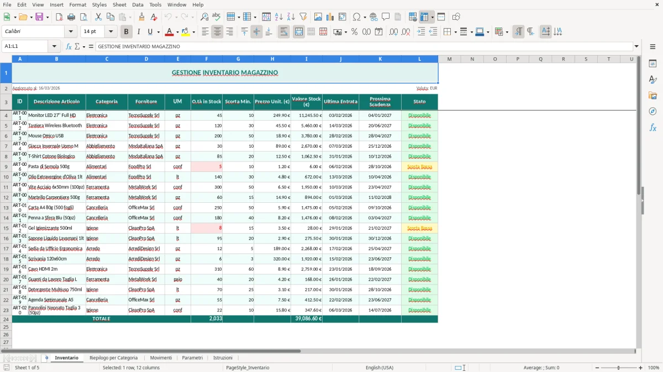Open sidebar Navigator compass icon
Image resolution: width=663 pixels, height=372 pixels.
[x=653, y=111]
